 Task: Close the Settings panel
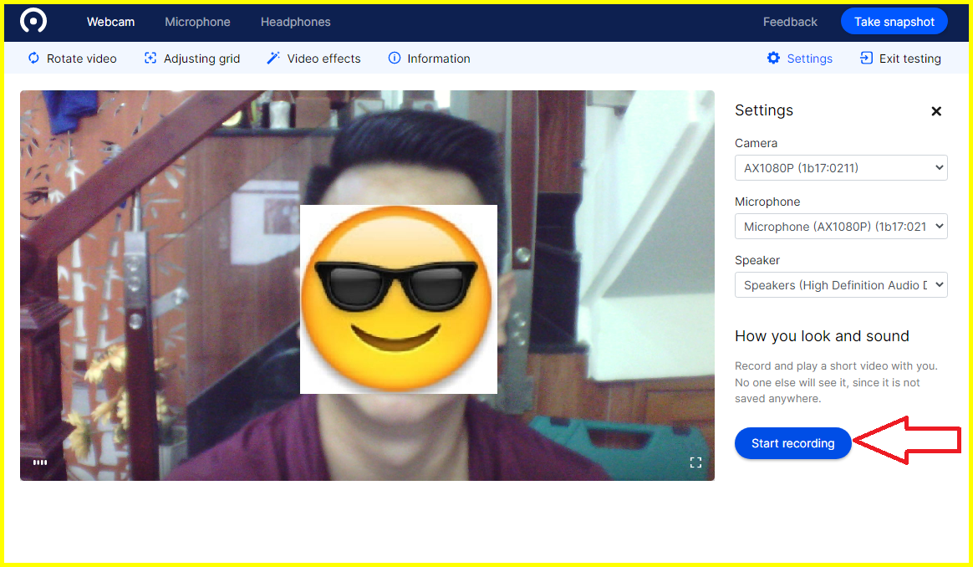coord(936,111)
